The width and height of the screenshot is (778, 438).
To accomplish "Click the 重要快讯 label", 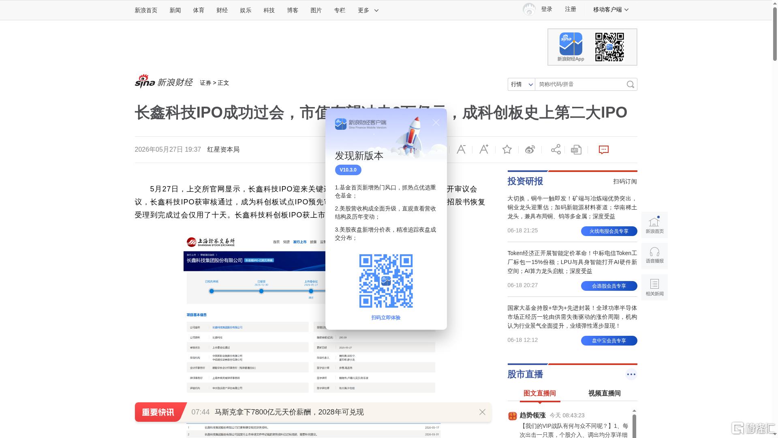I will (158, 412).
